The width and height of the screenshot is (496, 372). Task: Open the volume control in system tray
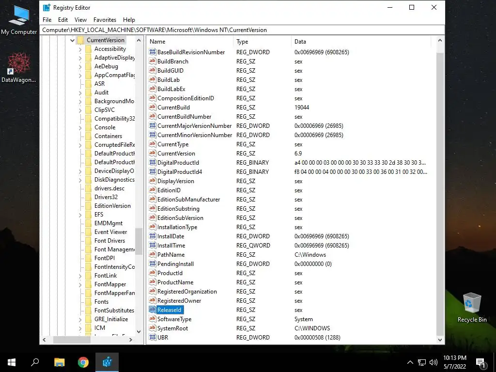coord(434,362)
